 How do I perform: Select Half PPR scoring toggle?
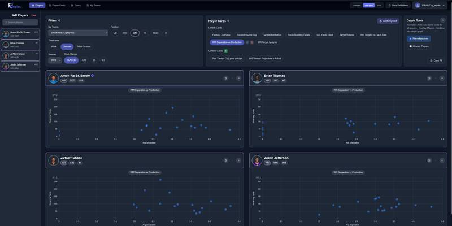(368, 5)
